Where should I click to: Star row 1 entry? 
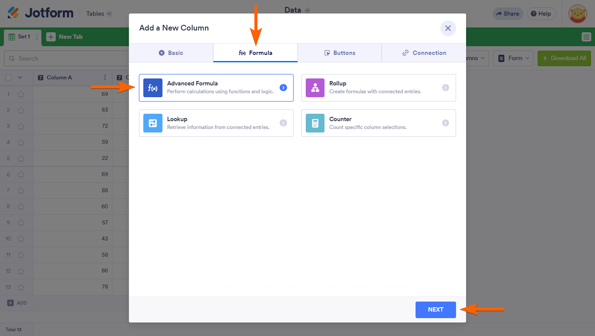point(20,94)
